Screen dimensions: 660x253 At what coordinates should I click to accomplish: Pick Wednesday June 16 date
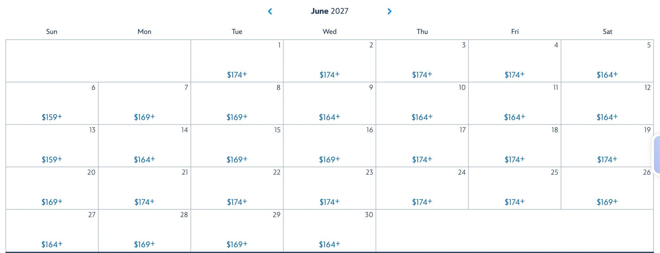tap(329, 146)
